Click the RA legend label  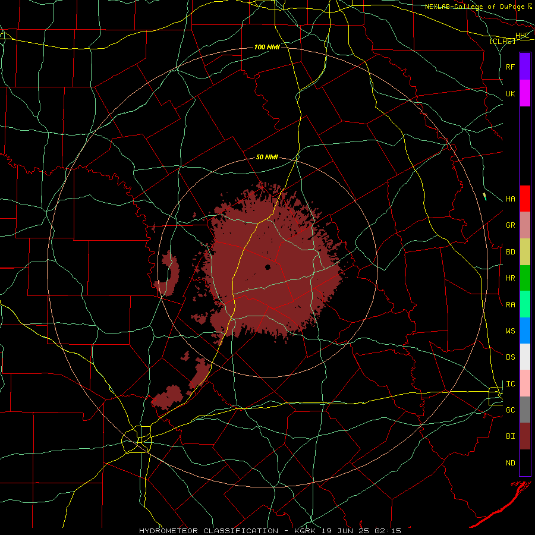510,305
